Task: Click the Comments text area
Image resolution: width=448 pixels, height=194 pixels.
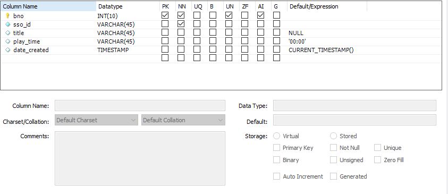Action: (x=140, y=158)
